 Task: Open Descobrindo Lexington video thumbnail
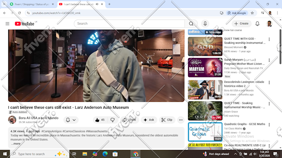[x=205, y=90]
